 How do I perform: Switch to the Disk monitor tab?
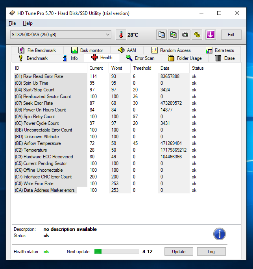87,50
